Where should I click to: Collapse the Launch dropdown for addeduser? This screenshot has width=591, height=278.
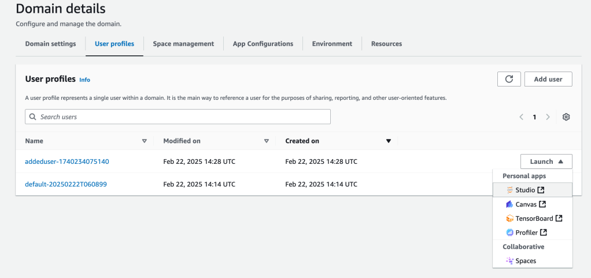546,161
